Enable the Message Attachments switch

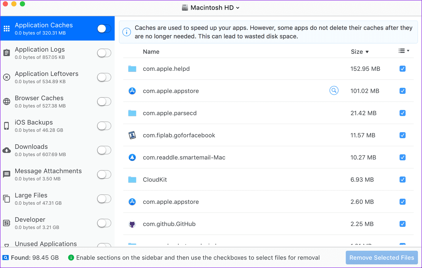click(104, 175)
